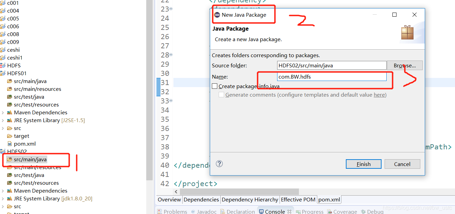This screenshot has width=455, height=214.
Task: Open the 'here' templates configuration link
Action: click(x=379, y=95)
